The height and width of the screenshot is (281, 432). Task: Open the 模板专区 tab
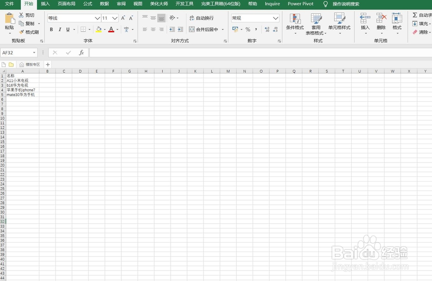[x=30, y=64]
